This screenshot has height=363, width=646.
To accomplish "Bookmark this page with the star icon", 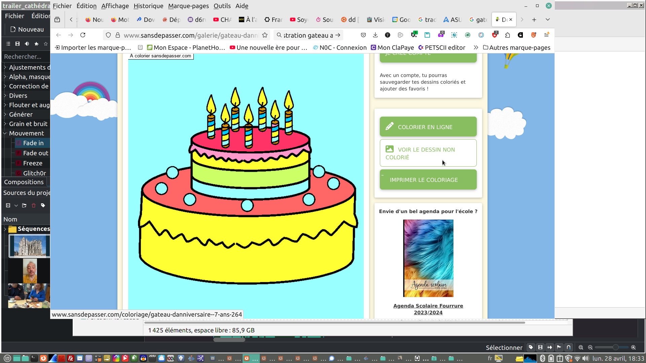I will click(x=265, y=35).
